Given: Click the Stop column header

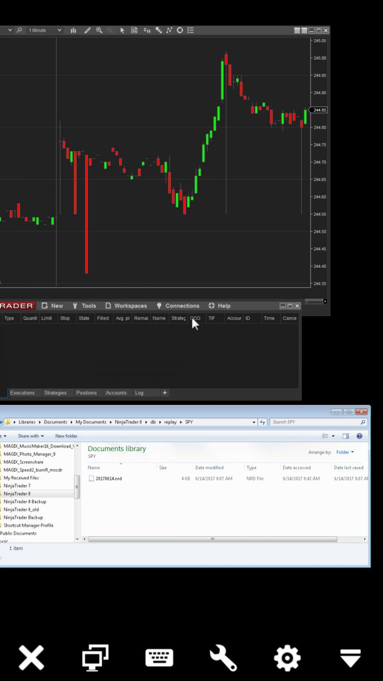Looking at the screenshot, I should 65,318.
